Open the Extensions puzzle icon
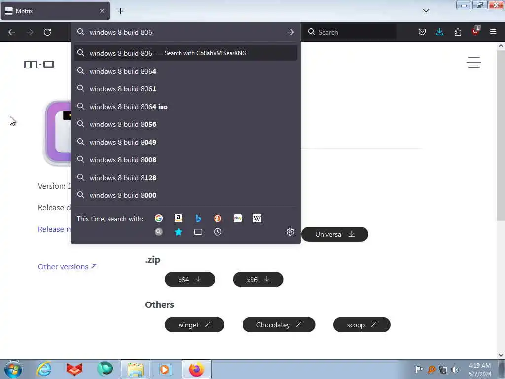The width and height of the screenshot is (505, 379). (x=458, y=32)
